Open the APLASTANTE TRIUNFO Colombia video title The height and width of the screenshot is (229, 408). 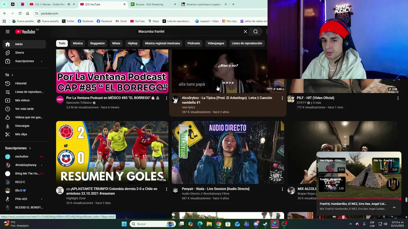(x=112, y=191)
